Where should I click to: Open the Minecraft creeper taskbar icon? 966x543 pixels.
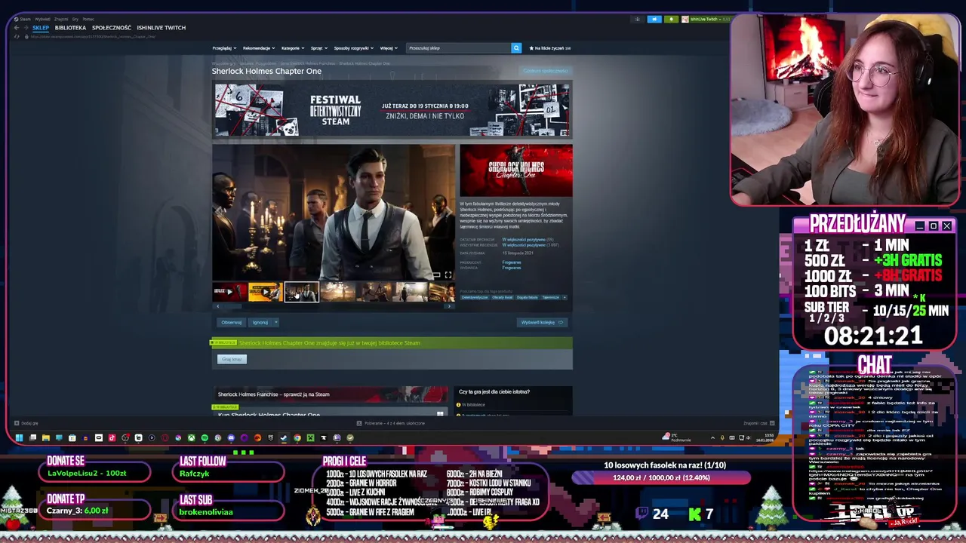(x=310, y=437)
